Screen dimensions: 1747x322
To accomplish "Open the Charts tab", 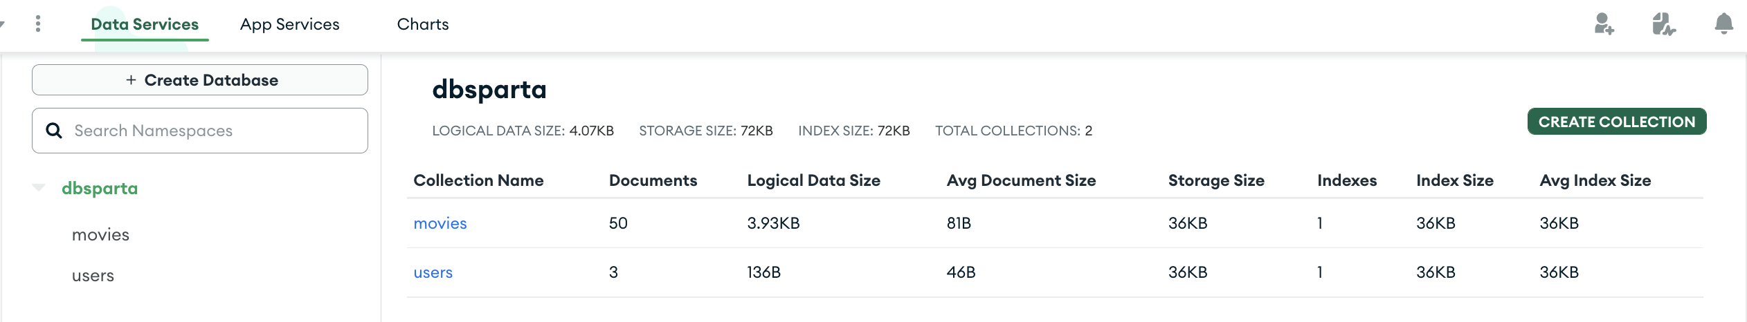I will [x=423, y=24].
